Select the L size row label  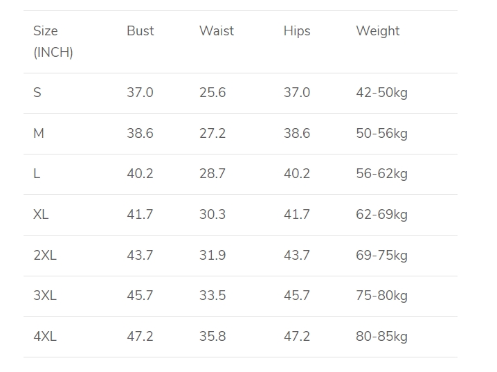(37, 174)
